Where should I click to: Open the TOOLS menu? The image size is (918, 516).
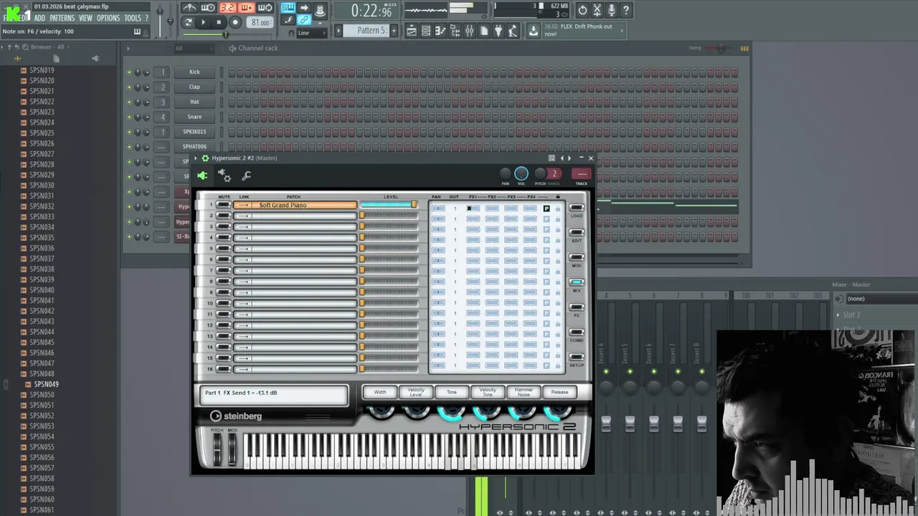[133, 18]
